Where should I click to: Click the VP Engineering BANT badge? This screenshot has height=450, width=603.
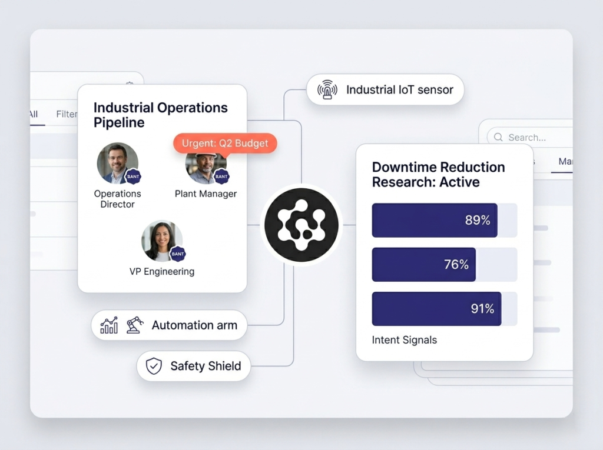click(x=178, y=254)
